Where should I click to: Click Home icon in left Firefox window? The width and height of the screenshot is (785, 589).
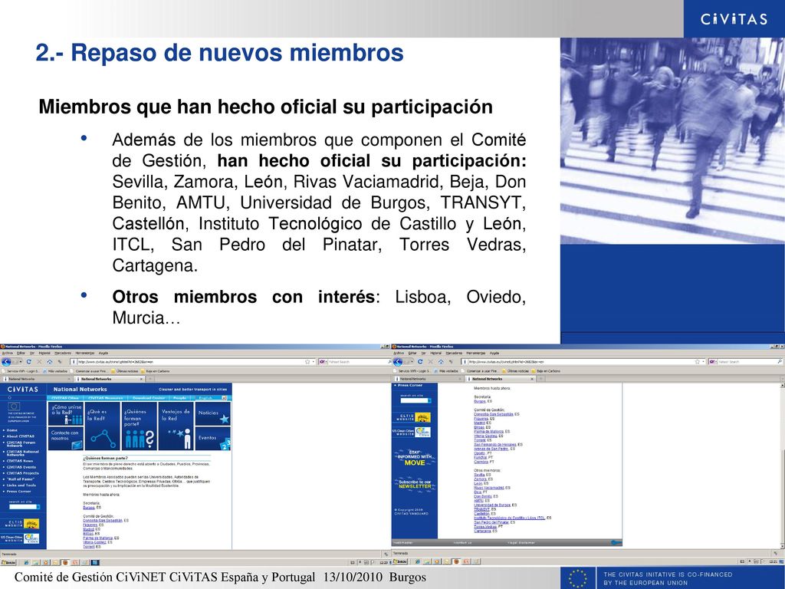click(x=50, y=362)
